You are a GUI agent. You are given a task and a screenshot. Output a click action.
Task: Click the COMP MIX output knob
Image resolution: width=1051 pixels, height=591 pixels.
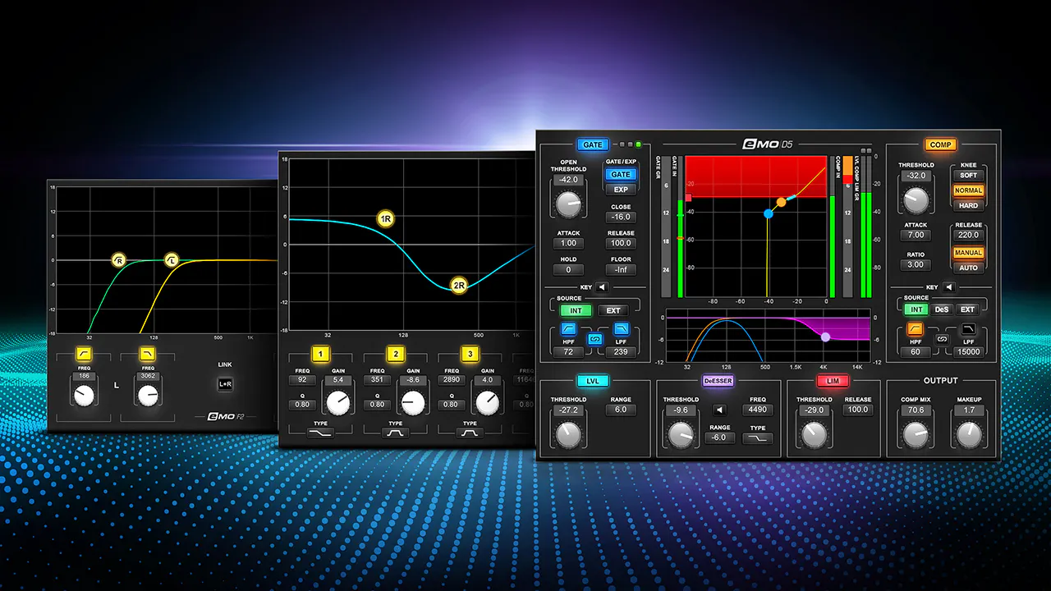(916, 434)
